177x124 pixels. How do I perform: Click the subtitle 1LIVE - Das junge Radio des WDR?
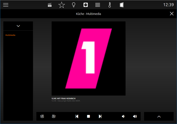point(66,101)
